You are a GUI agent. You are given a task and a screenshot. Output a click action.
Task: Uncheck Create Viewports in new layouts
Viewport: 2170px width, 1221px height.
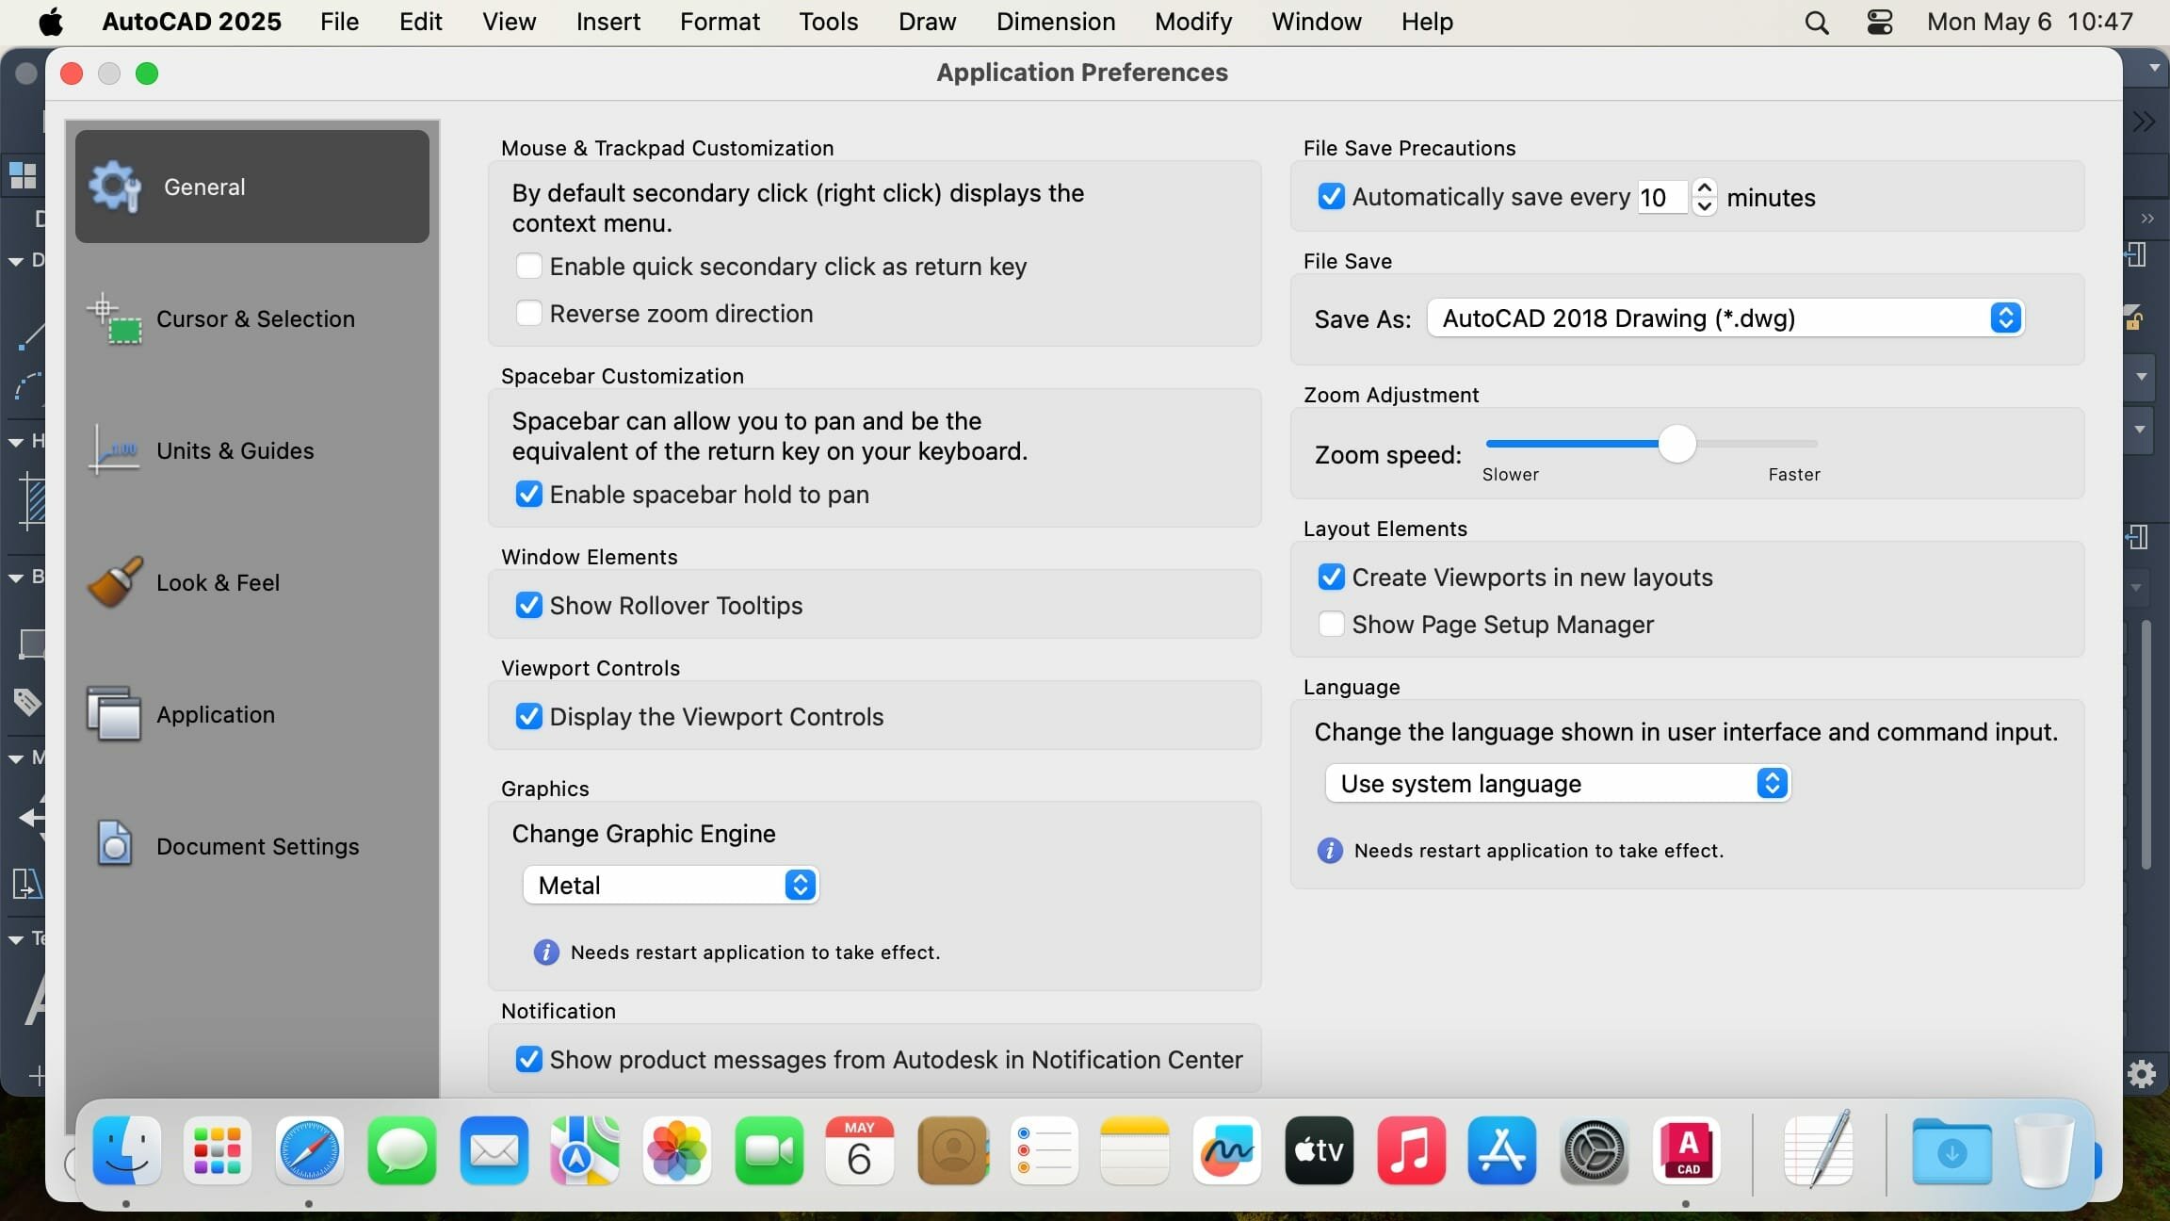click(x=1331, y=577)
